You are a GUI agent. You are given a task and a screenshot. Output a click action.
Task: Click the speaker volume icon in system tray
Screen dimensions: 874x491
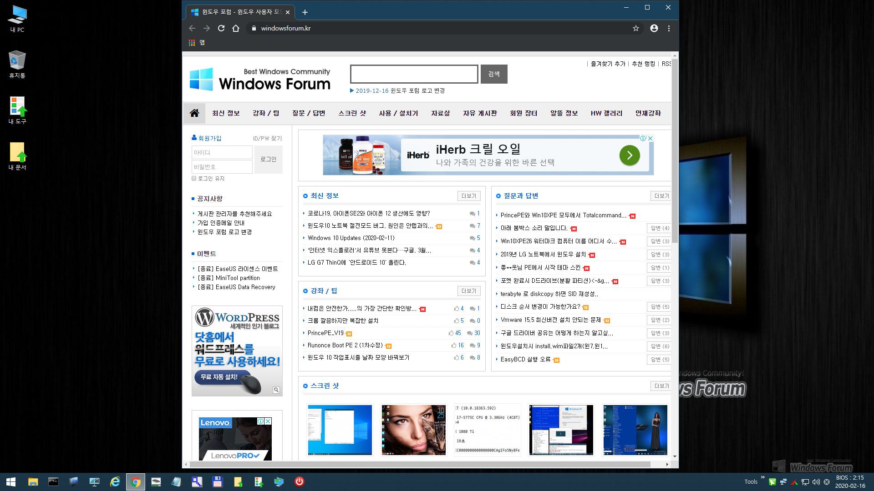click(816, 482)
